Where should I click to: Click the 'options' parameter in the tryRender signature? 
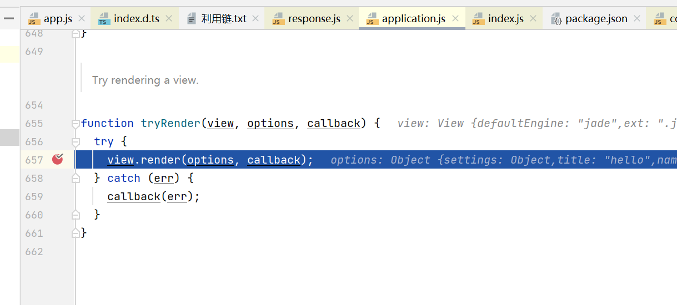270,123
